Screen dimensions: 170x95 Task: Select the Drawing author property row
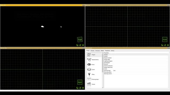(x=136, y=72)
